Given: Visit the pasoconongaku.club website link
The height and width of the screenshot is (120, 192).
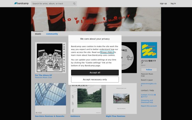Looking at the screenshot, I should tap(149, 84).
